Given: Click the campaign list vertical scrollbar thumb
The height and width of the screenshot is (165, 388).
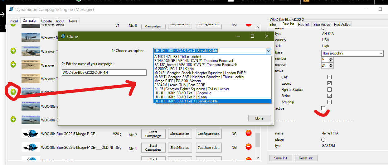Looking at the screenshot, I should (x=258, y=139).
